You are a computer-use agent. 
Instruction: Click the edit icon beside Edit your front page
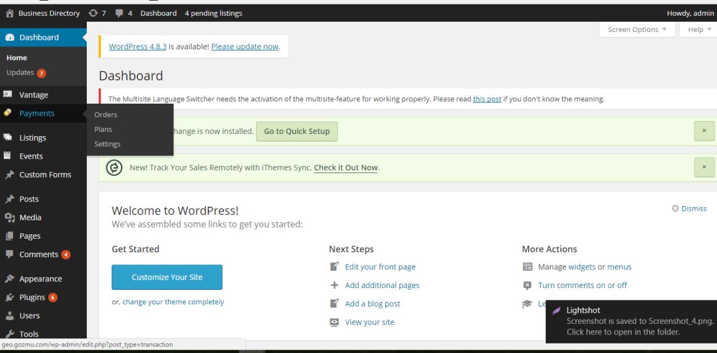(334, 267)
